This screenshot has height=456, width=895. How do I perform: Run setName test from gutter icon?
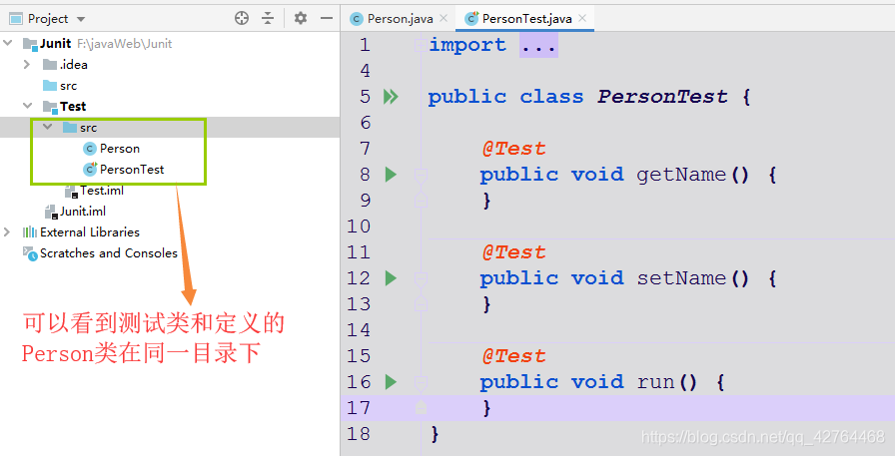pos(391,278)
